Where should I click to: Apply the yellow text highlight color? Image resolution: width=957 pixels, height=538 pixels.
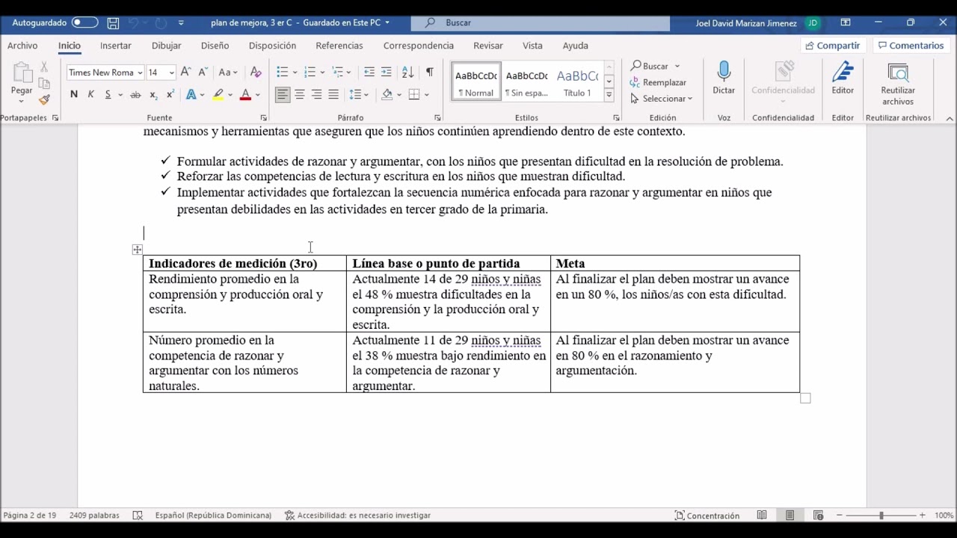coord(218,94)
